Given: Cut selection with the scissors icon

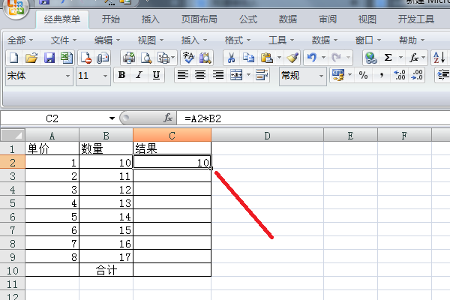Looking at the screenshot, I should tap(231, 58).
